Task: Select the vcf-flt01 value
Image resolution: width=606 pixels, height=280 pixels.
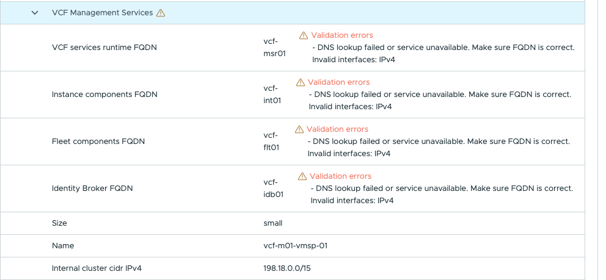Action: [x=271, y=142]
